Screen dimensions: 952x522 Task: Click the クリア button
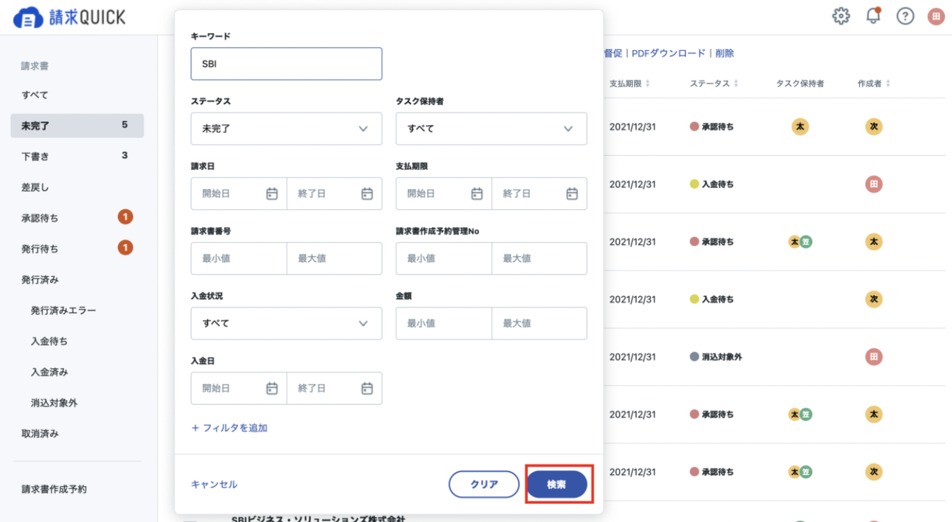(x=484, y=484)
